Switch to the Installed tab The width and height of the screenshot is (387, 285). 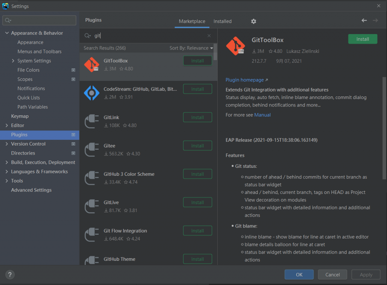(x=222, y=22)
